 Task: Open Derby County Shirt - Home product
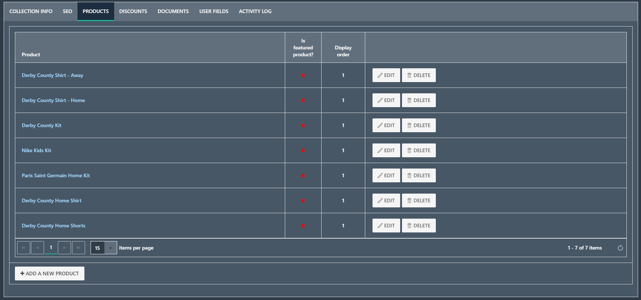coord(53,100)
